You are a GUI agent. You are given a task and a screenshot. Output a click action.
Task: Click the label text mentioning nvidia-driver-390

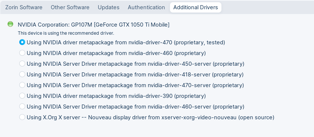pos(116,96)
